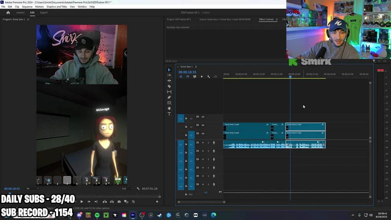Click the voice-over record mic on track A1
The image size is (391, 220).
pyautogui.click(x=214, y=143)
